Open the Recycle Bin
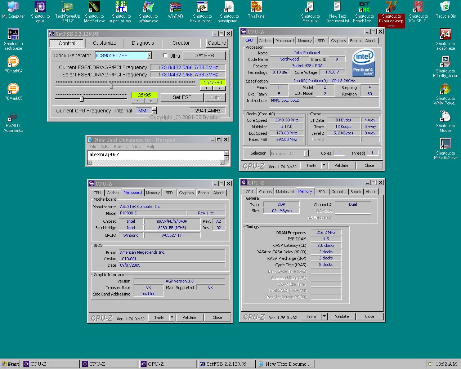 [x=446, y=10]
